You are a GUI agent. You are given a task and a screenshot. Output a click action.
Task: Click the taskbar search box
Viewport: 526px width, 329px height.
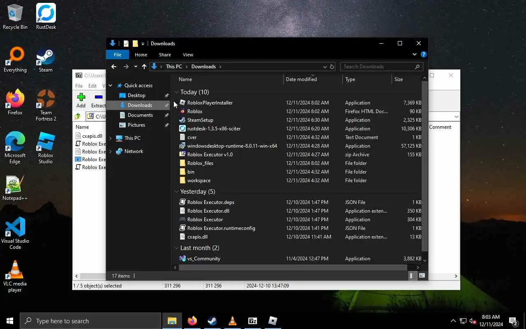click(x=90, y=321)
